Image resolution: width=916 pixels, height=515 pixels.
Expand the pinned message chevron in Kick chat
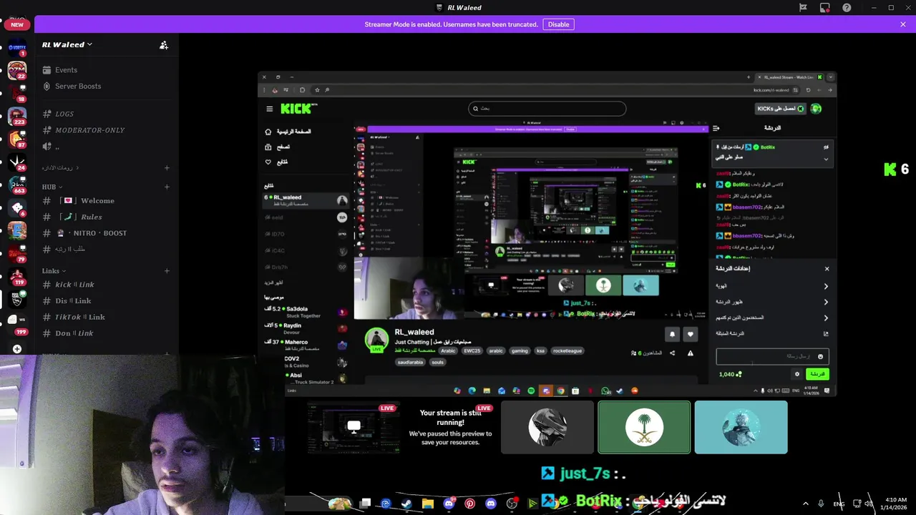(x=826, y=160)
